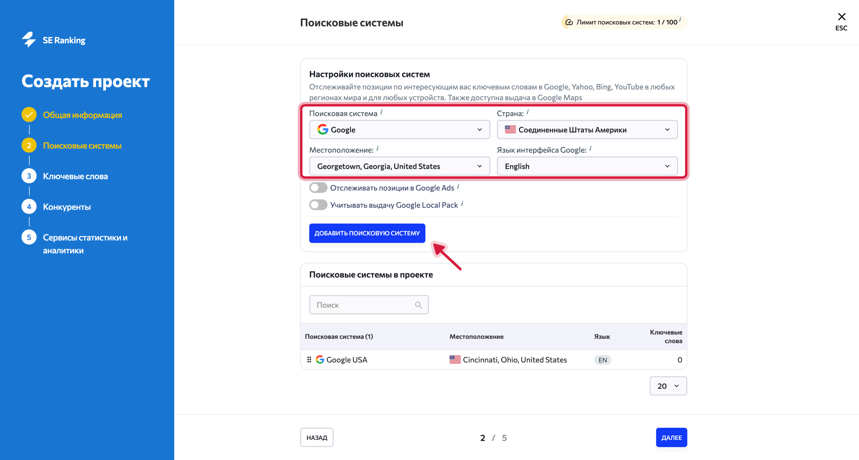859x460 pixels.
Task: Click ДОБАВИТЬ ПОИСКОВУЮ СИСТЕМУ button
Action: pyautogui.click(x=367, y=233)
